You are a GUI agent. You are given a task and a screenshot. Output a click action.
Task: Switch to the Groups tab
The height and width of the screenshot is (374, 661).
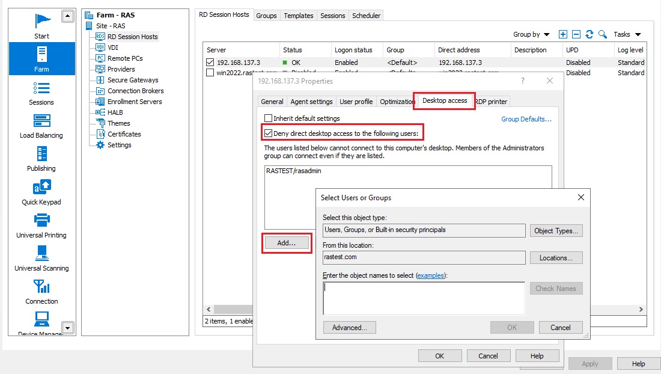pos(266,16)
